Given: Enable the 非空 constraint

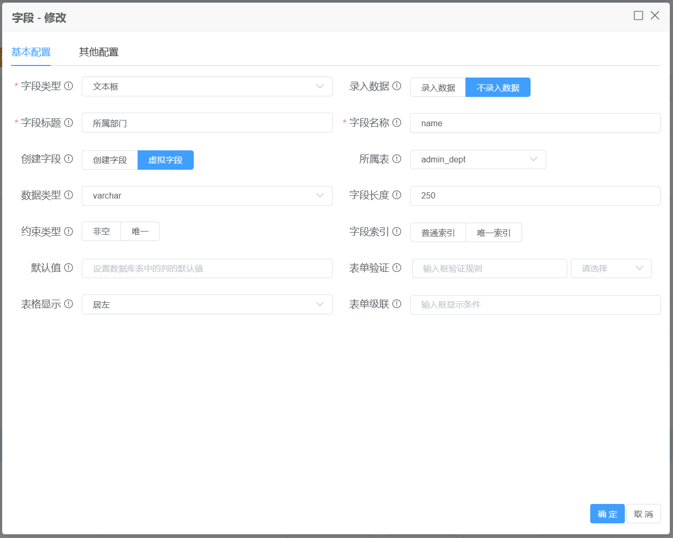Looking at the screenshot, I should point(101,232).
